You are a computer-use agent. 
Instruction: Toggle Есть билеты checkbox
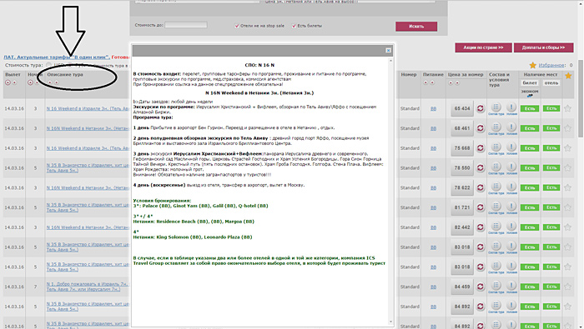tap(294, 26)
